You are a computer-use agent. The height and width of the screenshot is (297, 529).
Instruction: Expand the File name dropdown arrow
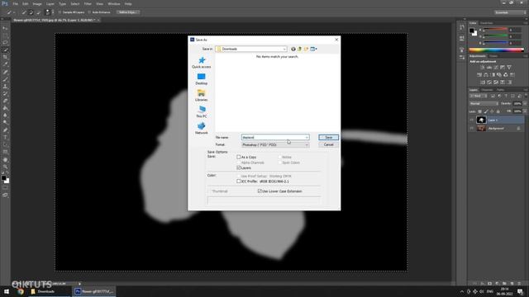pos(307,138)
